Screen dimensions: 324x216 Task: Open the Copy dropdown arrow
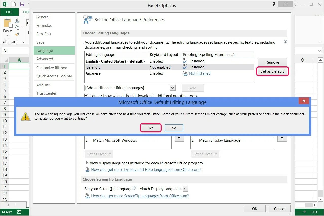(x=22, y=27)
